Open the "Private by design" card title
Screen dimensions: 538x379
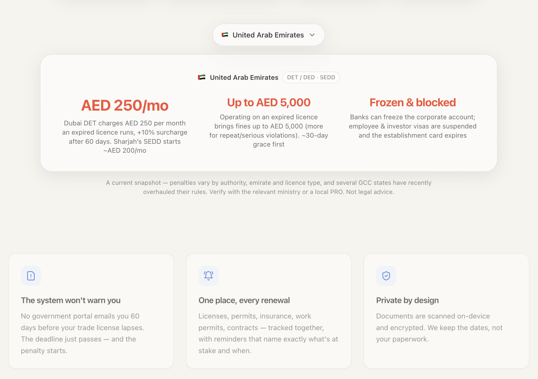[407, 300]
